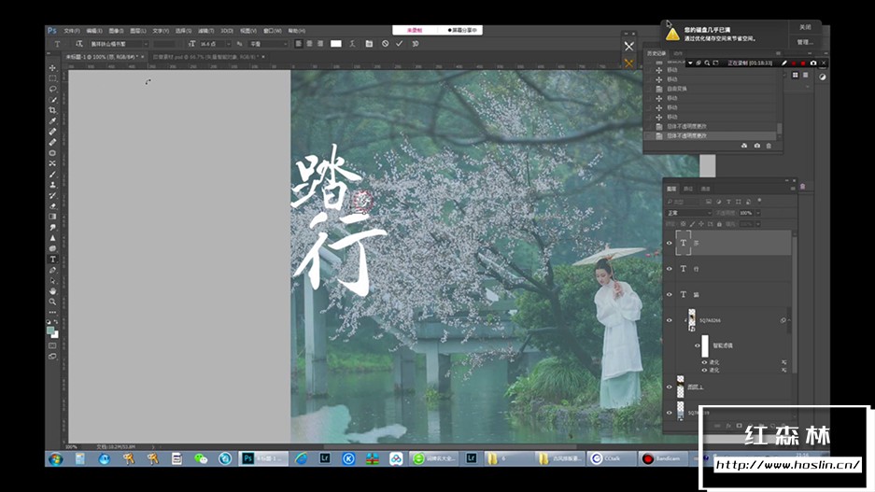Open the anti-aliasing method dropdown

[267, 43]
